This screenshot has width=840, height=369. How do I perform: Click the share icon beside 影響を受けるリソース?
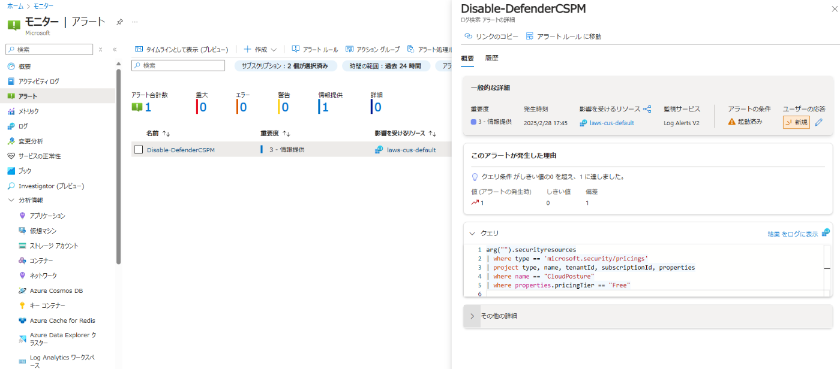point(647,109)
